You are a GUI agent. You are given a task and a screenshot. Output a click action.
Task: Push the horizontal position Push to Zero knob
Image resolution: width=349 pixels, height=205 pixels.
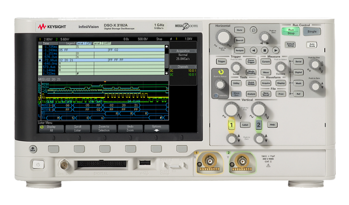pos(264,36)
